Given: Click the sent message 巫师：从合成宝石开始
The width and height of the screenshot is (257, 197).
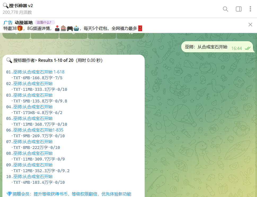Looking at the screenshot, I should click(206, 47).
